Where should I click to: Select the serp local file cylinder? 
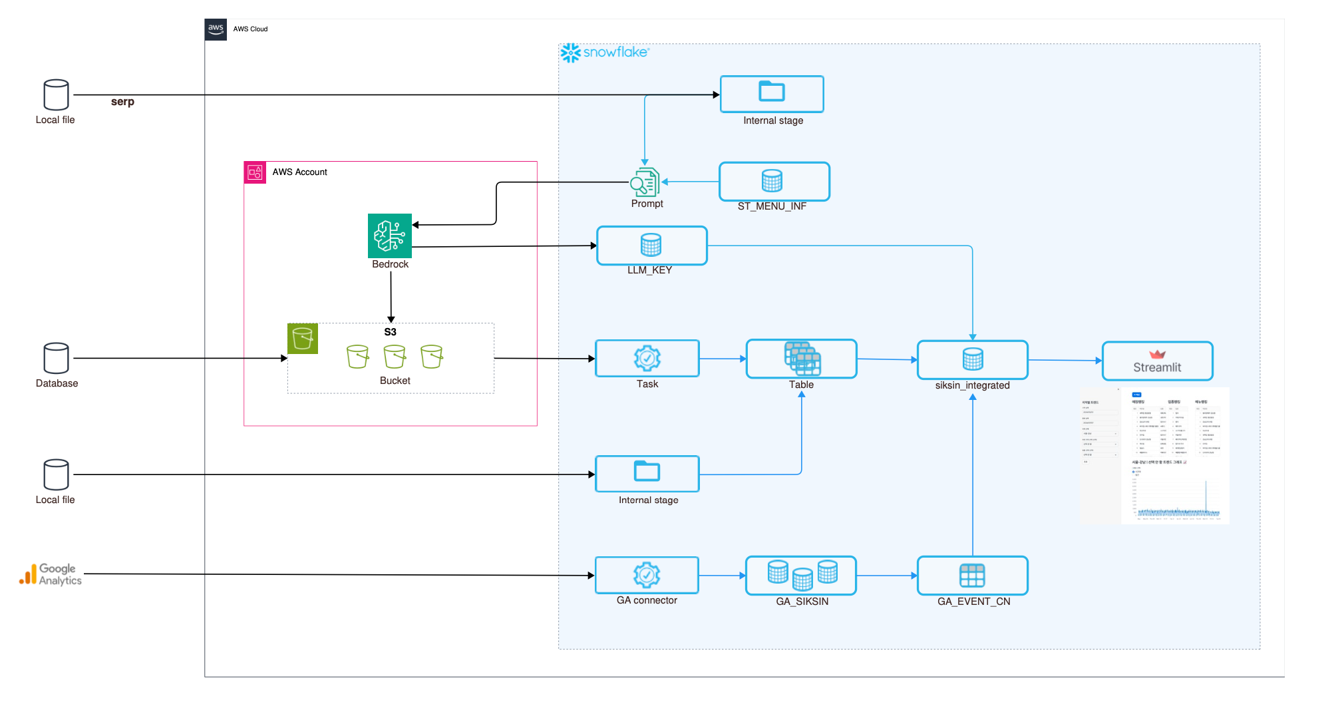click(x=56, y=94)
